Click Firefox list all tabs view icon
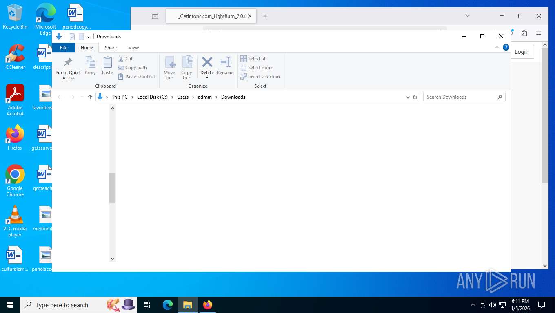The height and width of the screenshot is (313, 555). [155, 16]
